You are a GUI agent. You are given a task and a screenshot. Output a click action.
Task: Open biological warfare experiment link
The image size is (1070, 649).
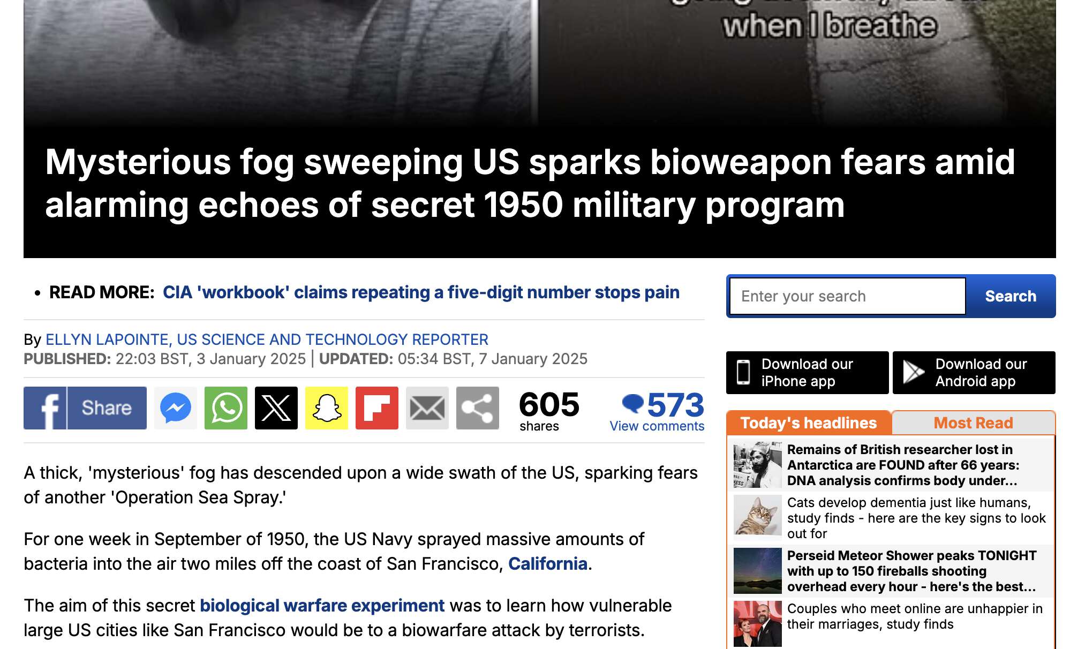coord(322,606)
